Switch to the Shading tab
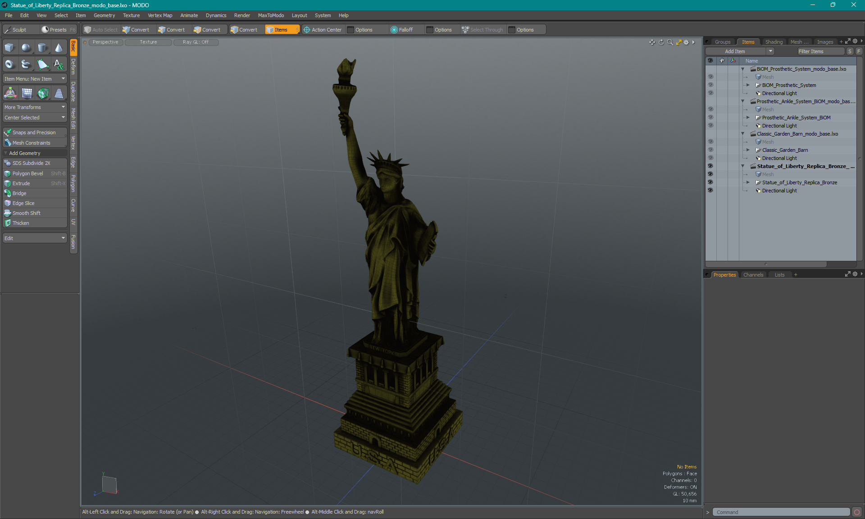The image size is (865, 519). 774,42
